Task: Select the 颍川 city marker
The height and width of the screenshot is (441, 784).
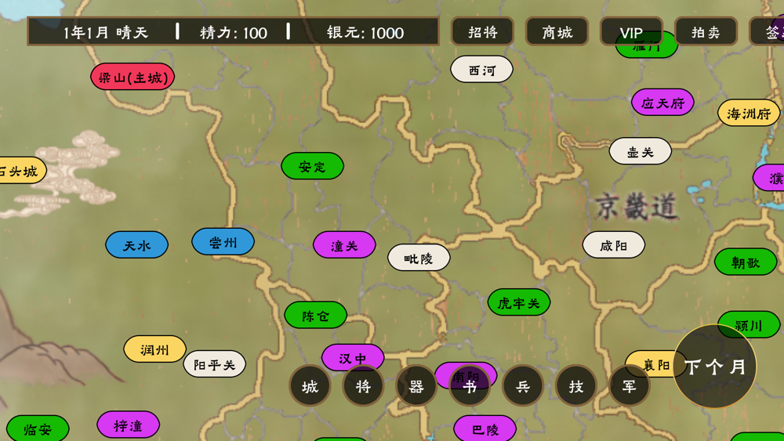Action: [x=749, y=324]
